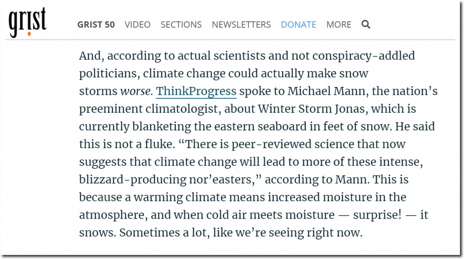Click the italicized word "worse"
Viewport: 464px width, 259px height.
[x=136, y=91]
